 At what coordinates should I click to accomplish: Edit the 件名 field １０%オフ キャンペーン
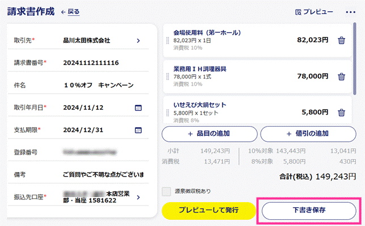99,85
